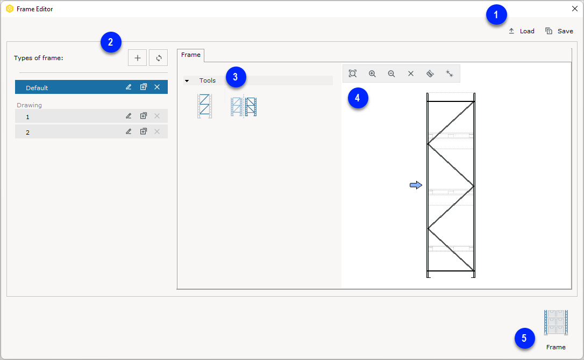
Task: Refresh the types of frame list
Action: [158, 57]
